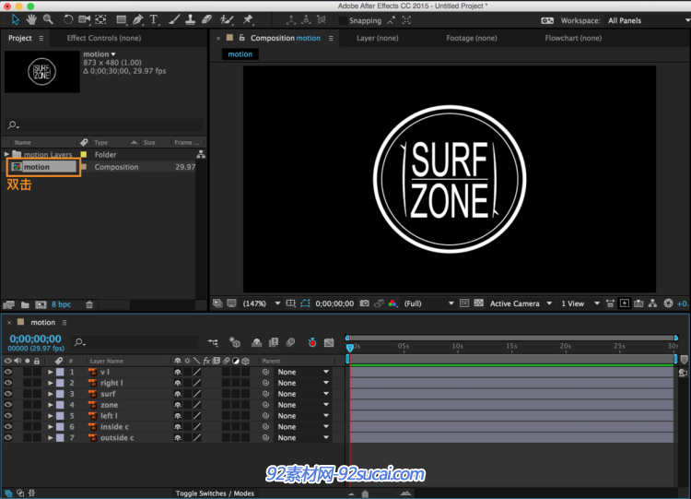Select the Pan Behind anchor point tool
The height and width of the screenshot is (499, 691).
point(101,20)
